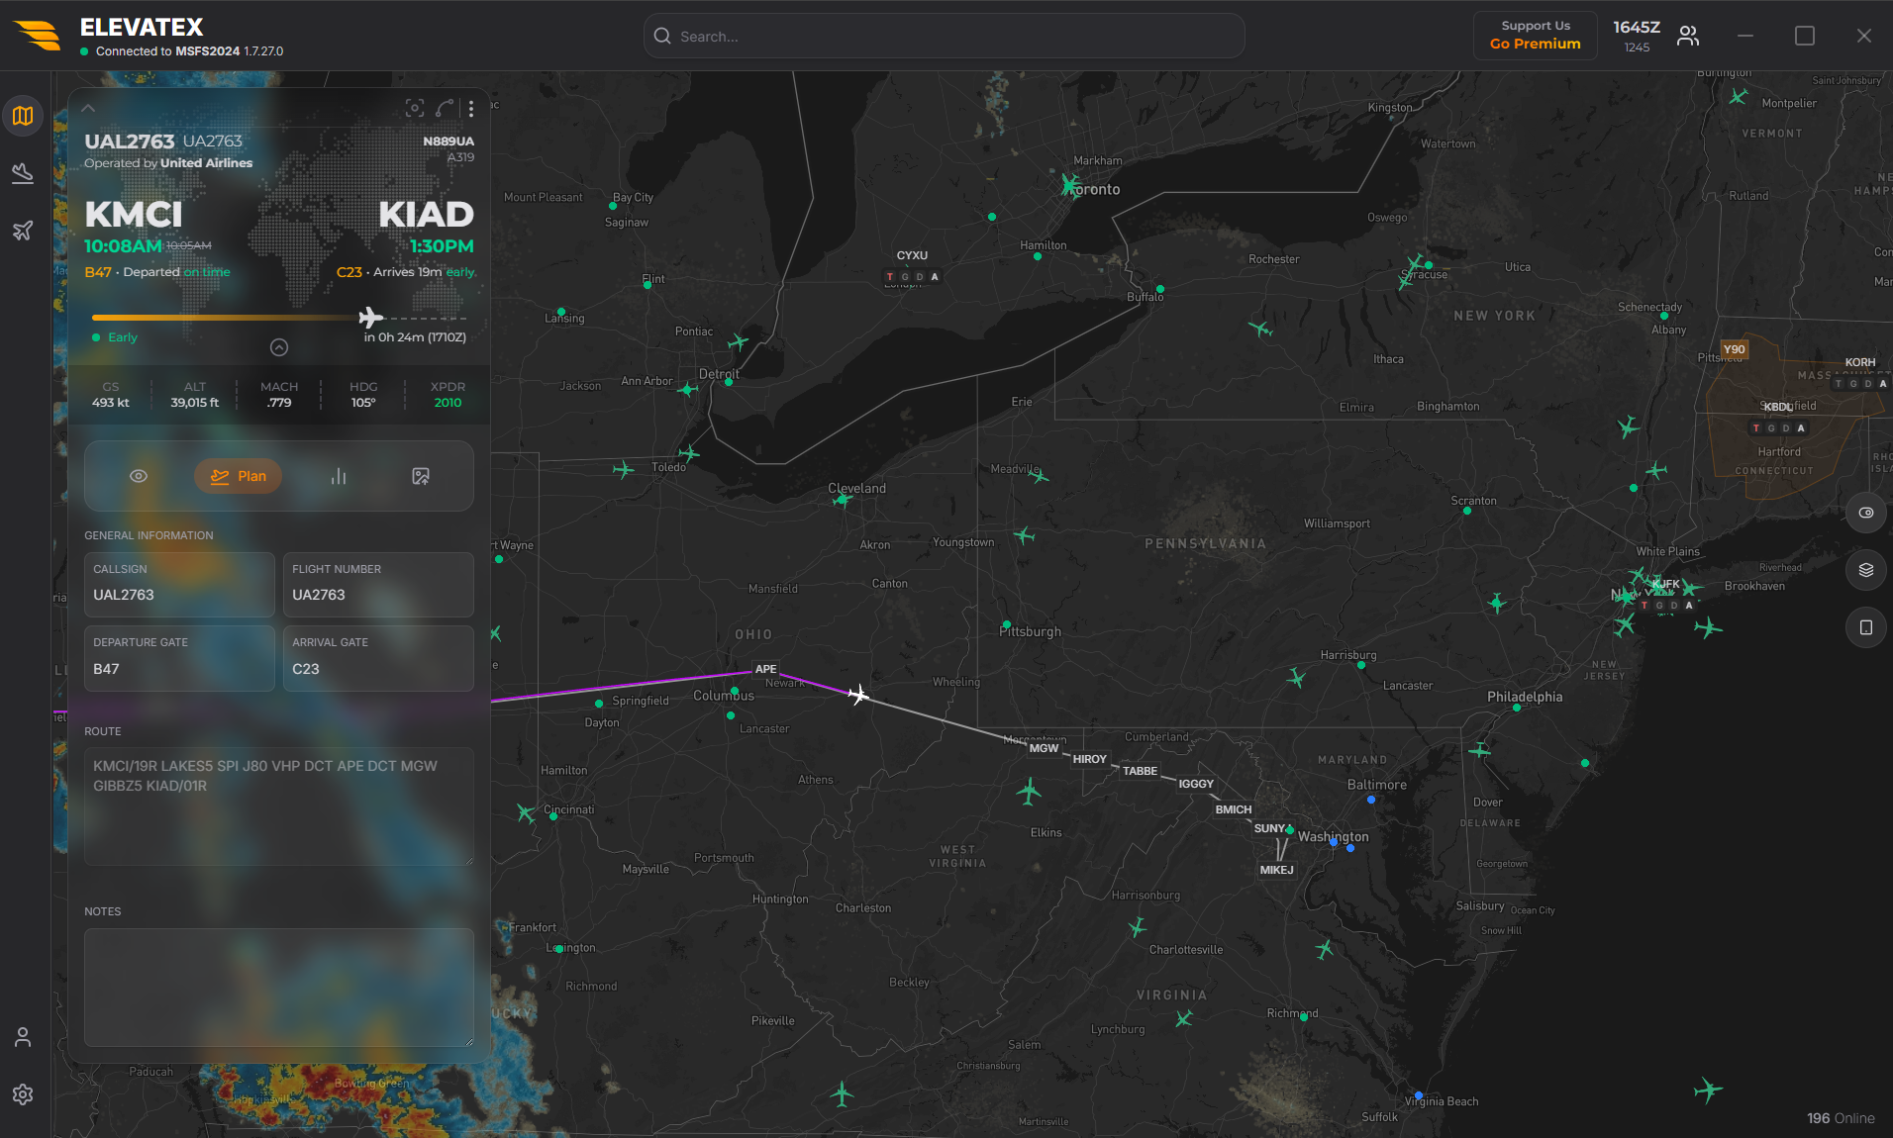Open the aircraft sidebar icon
Image resolution: width=1893 pixels, height=1138 pixels.
(x=23, y=231)
